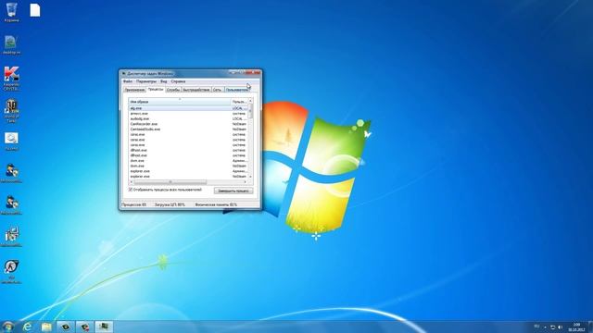593x333 pixels.
Task: Open the Вид menu
Action: point(163,81)
